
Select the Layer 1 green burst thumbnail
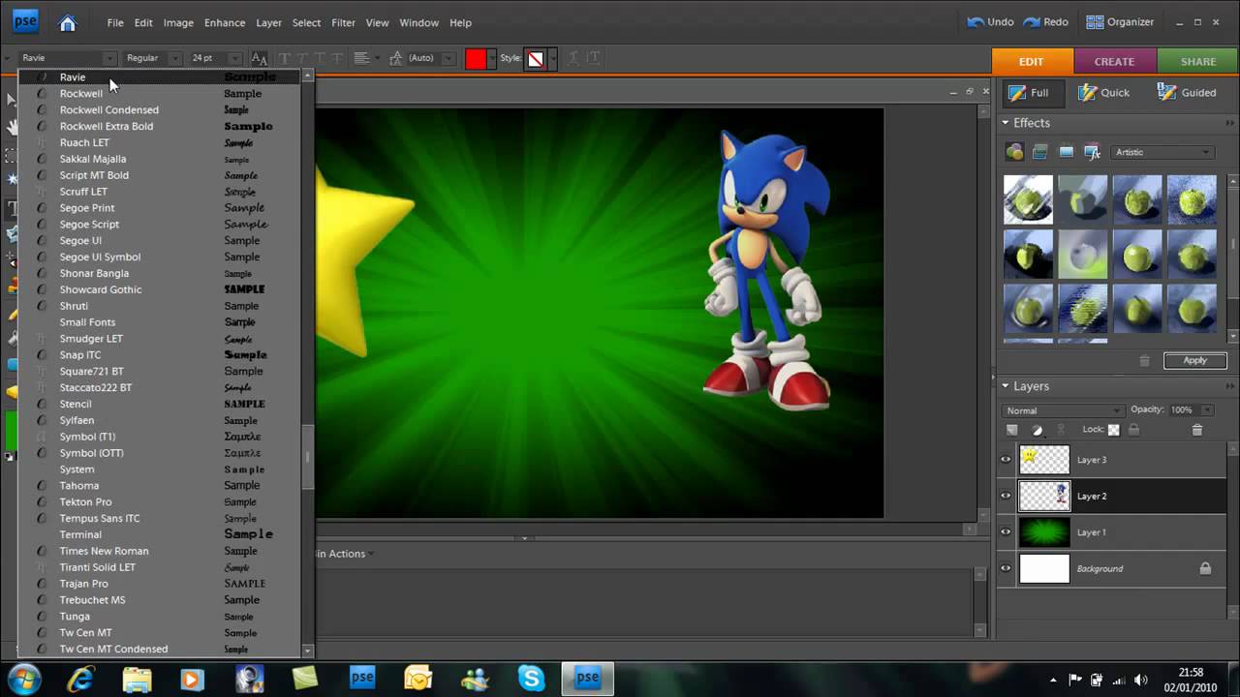pos(1044,532)
